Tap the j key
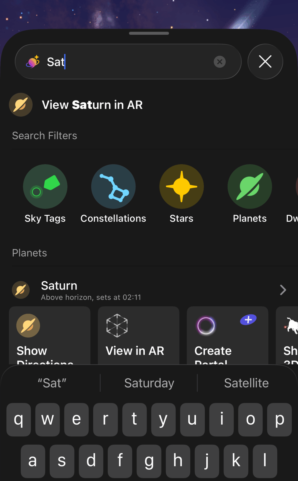The image size is (298, 481). point(207,461)
